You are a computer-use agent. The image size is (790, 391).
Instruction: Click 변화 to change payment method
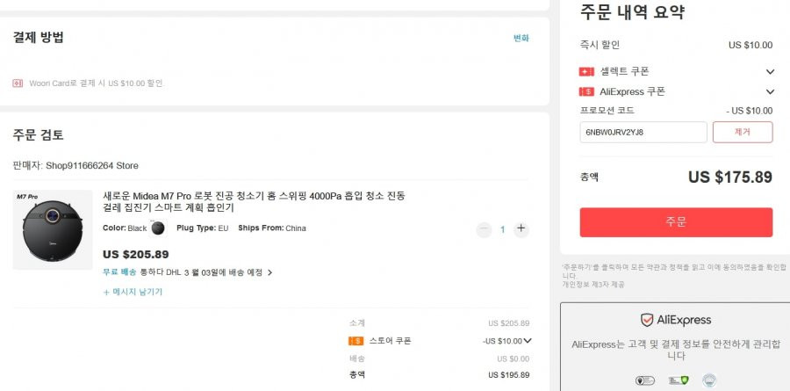pyautogui.click(x=521, y=38)
